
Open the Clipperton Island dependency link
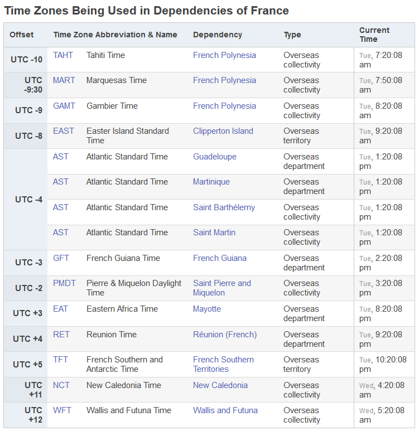(223, 131)
